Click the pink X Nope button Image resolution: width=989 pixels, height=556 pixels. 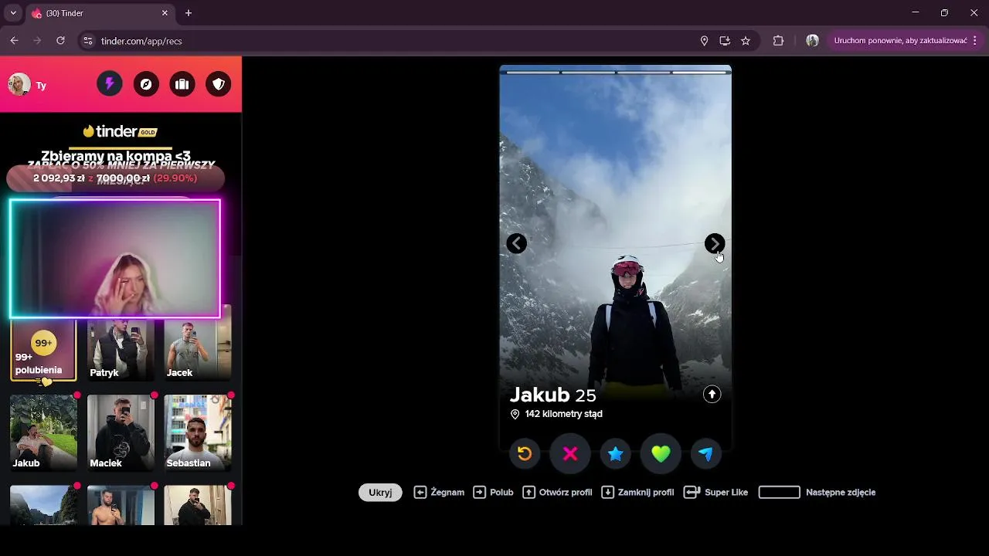click(570, 454)
